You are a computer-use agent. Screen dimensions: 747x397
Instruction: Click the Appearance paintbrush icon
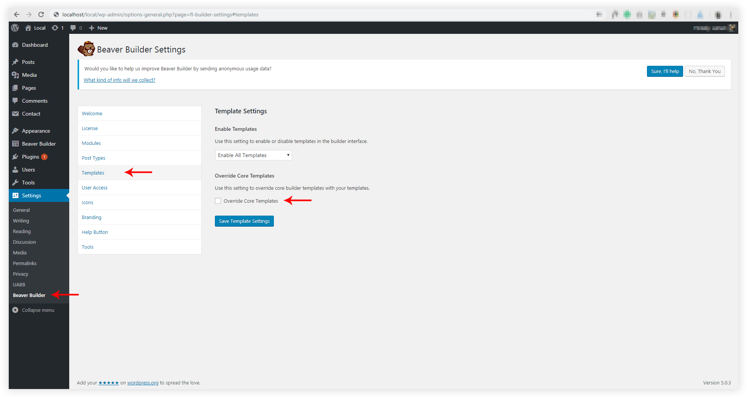[15, 130]
